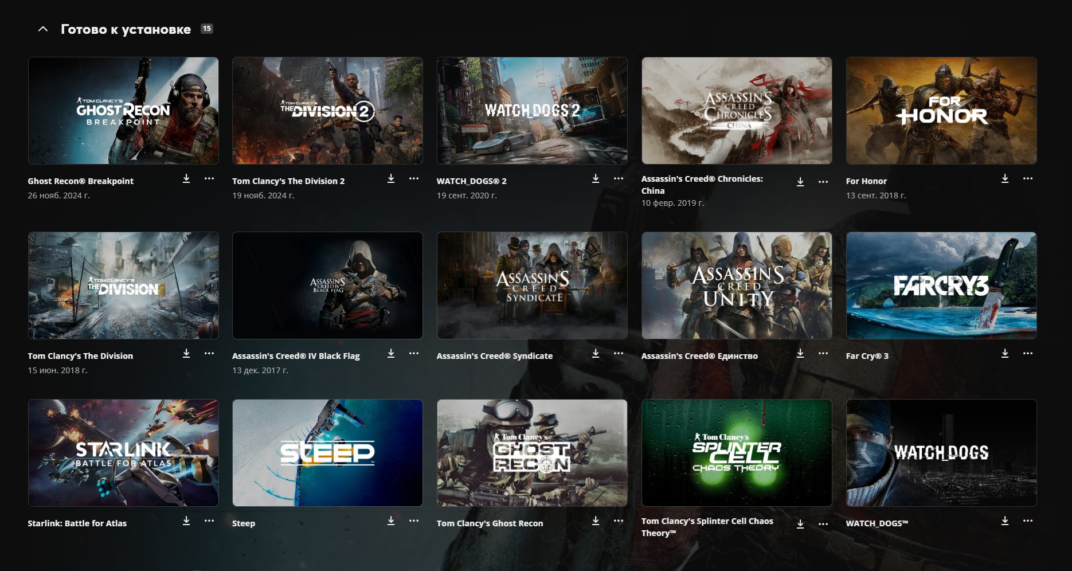Click the "Ghost Recon® Breakpoint" title text
Screen dimensions: 1072x571
pyautogui.click(x=81, y=181)
